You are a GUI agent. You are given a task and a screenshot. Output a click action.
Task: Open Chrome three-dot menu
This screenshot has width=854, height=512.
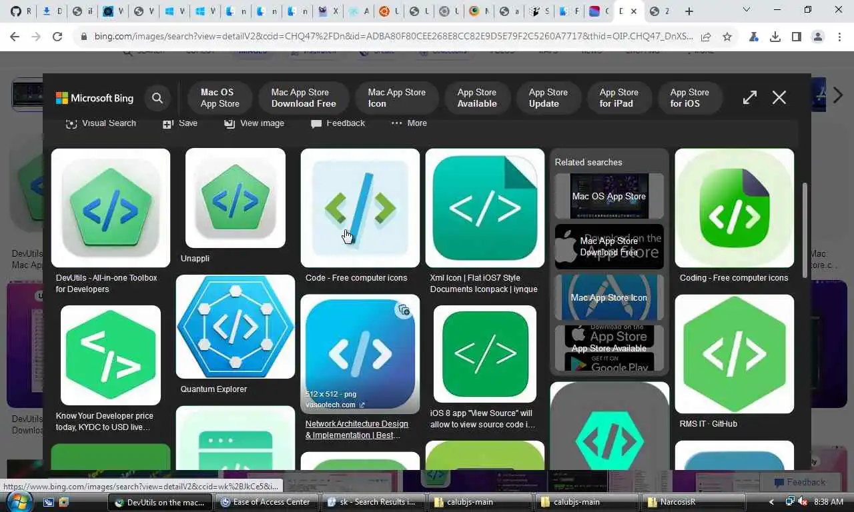coord(839,37)
